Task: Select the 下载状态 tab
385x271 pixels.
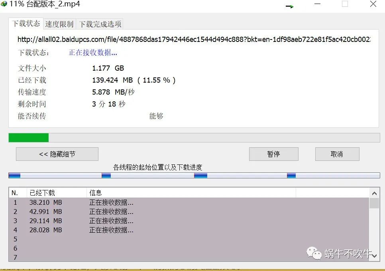Action: [26, 24]
